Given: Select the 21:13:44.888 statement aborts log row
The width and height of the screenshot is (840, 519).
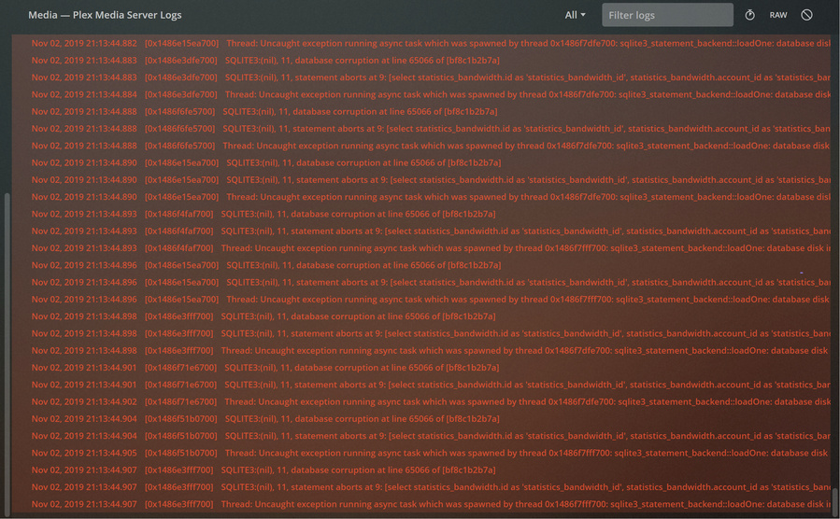Looking at the screenshot, I should tap(421, 129).
